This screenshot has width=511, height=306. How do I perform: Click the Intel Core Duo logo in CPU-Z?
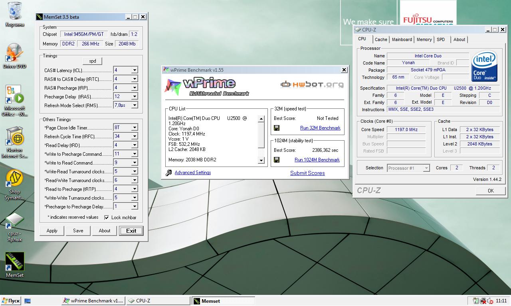point(484,66)
